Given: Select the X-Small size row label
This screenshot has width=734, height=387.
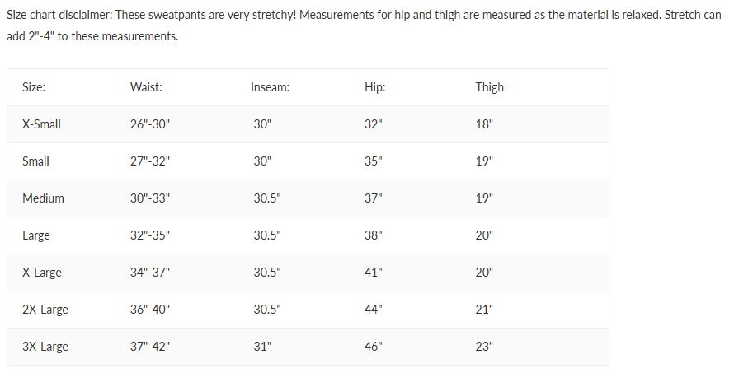Looking at the screenshot, I should click(x=41, y=124).
